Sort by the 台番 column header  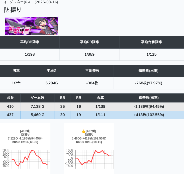tap(10, 98)
